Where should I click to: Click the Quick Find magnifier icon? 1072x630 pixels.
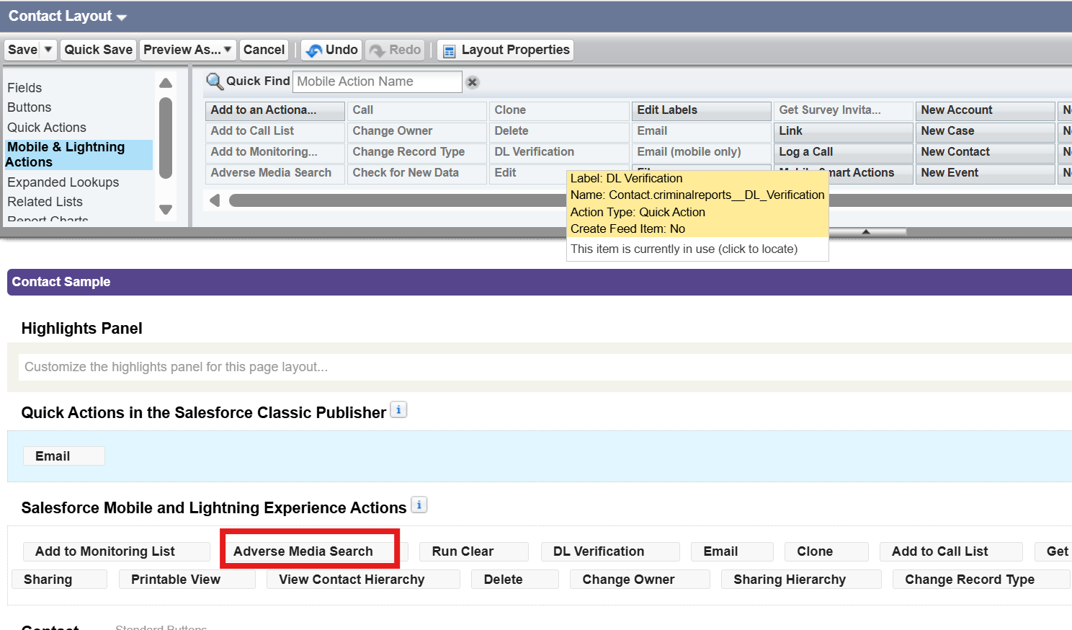215,81
